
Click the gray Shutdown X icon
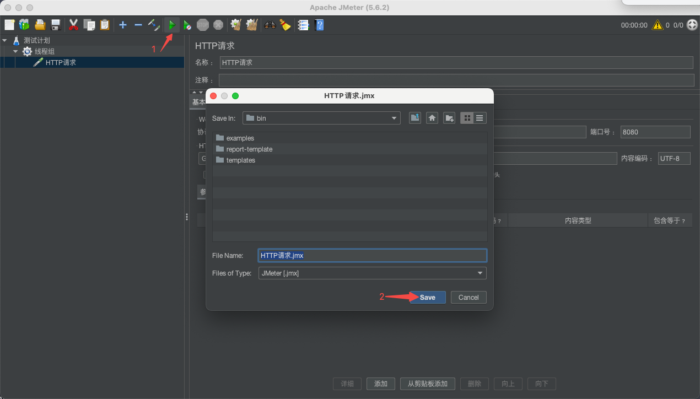click(x=218, y=25)
